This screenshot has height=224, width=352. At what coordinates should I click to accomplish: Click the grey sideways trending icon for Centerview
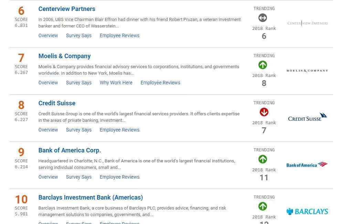(x=263, y=18)
